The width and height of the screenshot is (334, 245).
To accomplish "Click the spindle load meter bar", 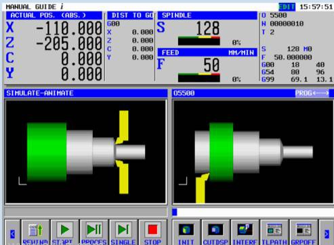I will (x=199, y=41).
